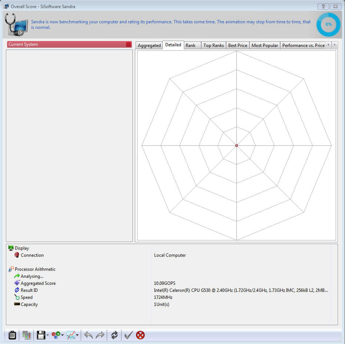Viewport: 345px width, 344px height.
Task: Click the back arrow icon
Action: [89, 335]
